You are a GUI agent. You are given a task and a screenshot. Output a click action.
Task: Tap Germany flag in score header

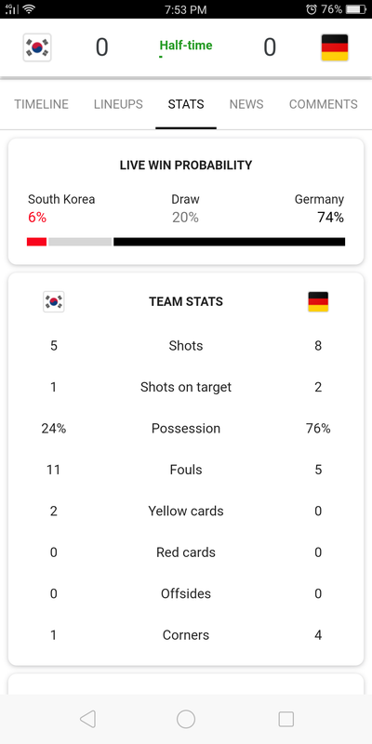click(335, 47)
